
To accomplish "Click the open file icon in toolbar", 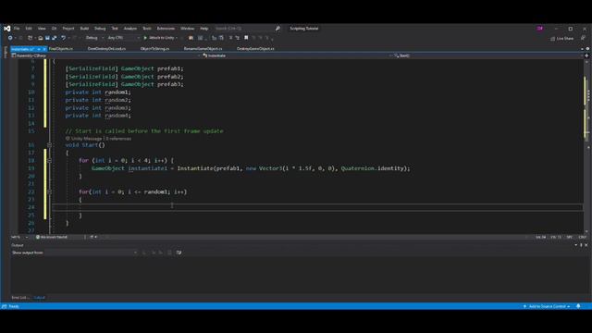I will point(40,38).
